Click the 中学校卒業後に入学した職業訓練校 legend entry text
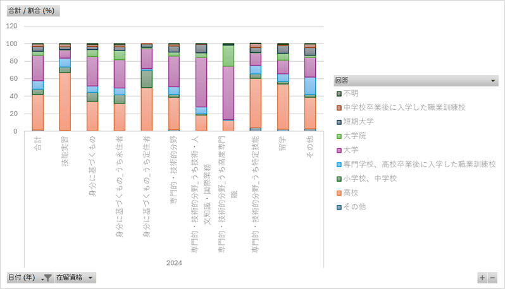The height and width of the screenshot is (289, 505). pos(404,107)
